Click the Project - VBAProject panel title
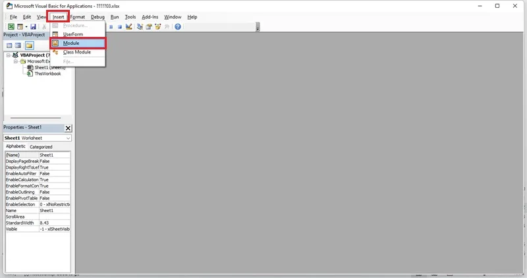Image resolution: width=527 pixels, height=278 pixels. click(x=24, y=35)
